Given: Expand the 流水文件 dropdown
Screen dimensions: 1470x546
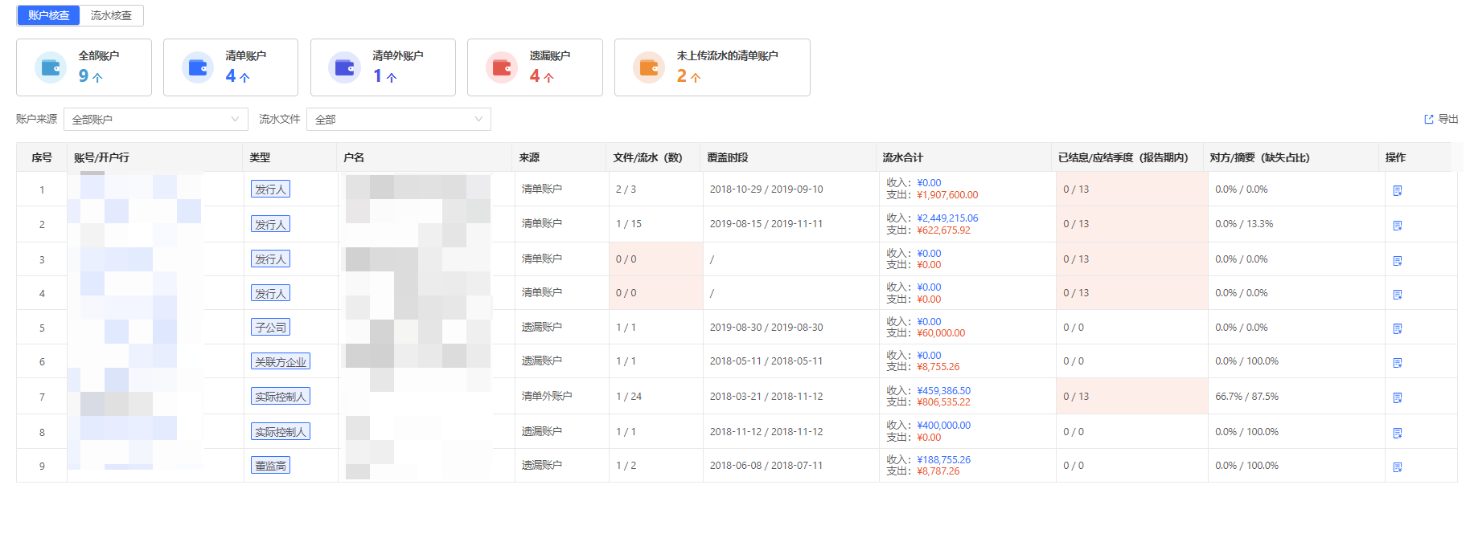Looking at the screenshot, I should coord(398,120).
